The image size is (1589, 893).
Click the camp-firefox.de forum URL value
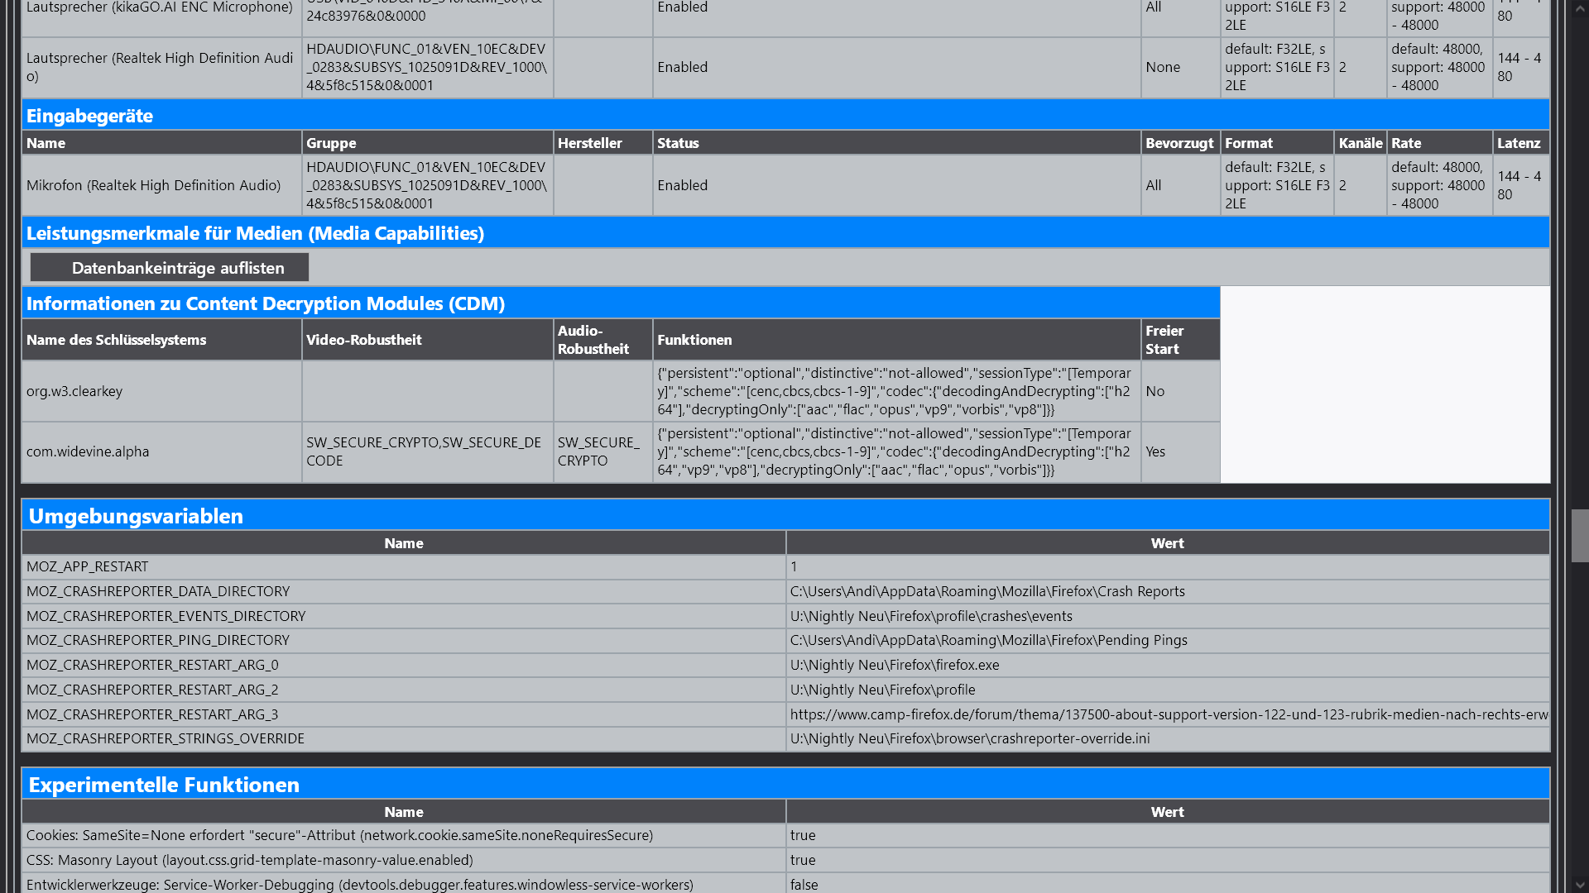(1167, 714)
